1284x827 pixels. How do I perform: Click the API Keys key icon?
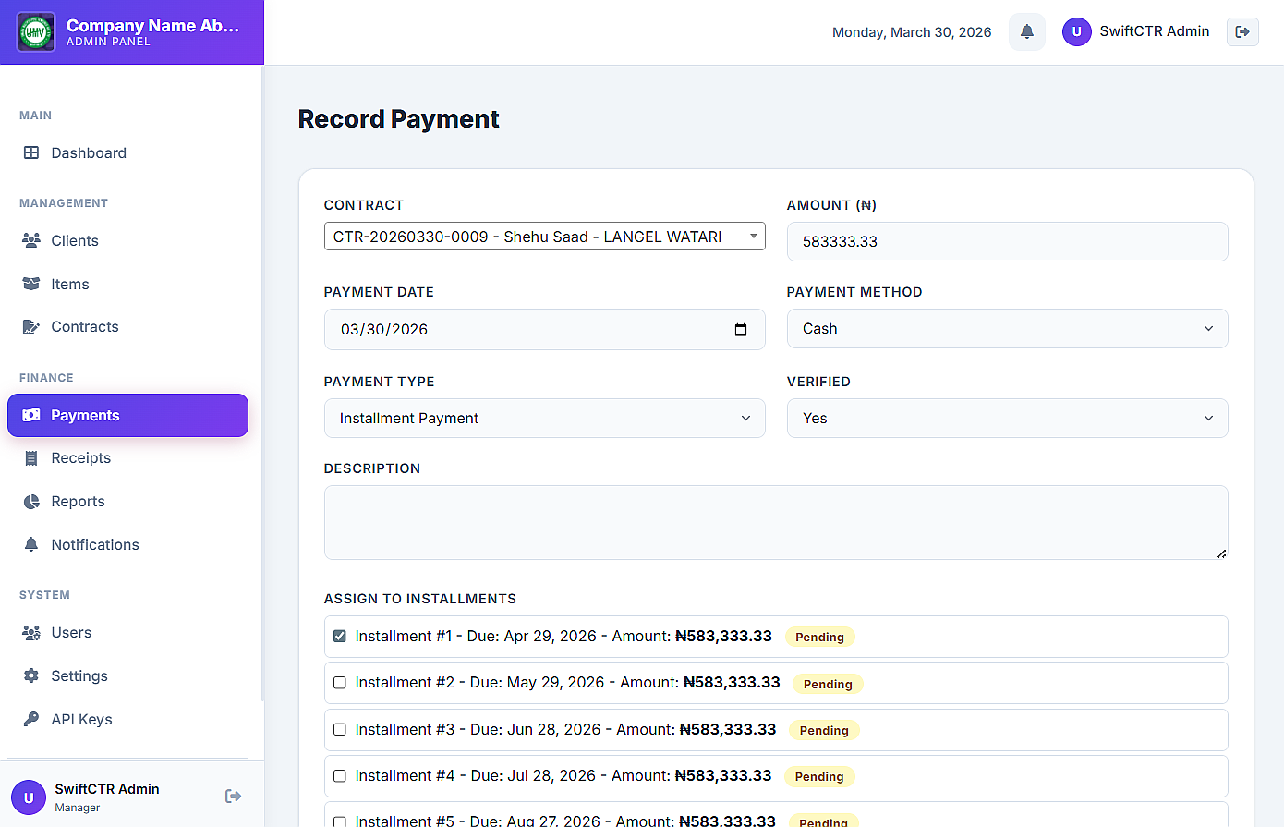[31, 719]
